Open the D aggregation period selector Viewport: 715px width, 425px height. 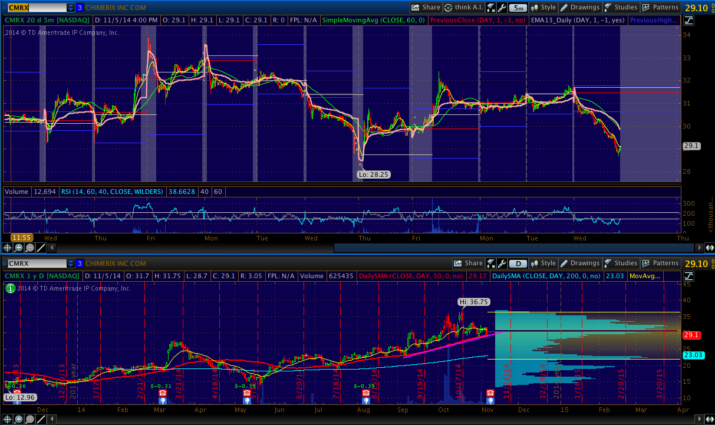click(x=518, y=263)
